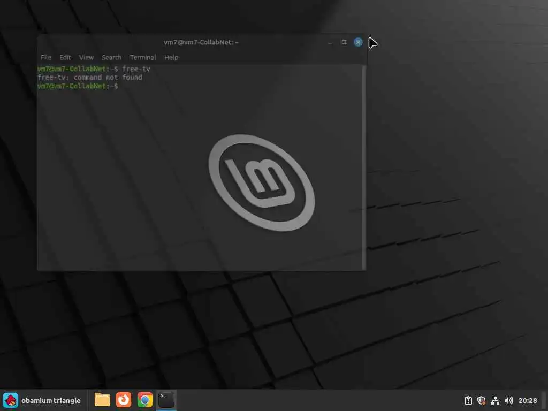Open the calendar from the 20:28 clock

(527, 400)
